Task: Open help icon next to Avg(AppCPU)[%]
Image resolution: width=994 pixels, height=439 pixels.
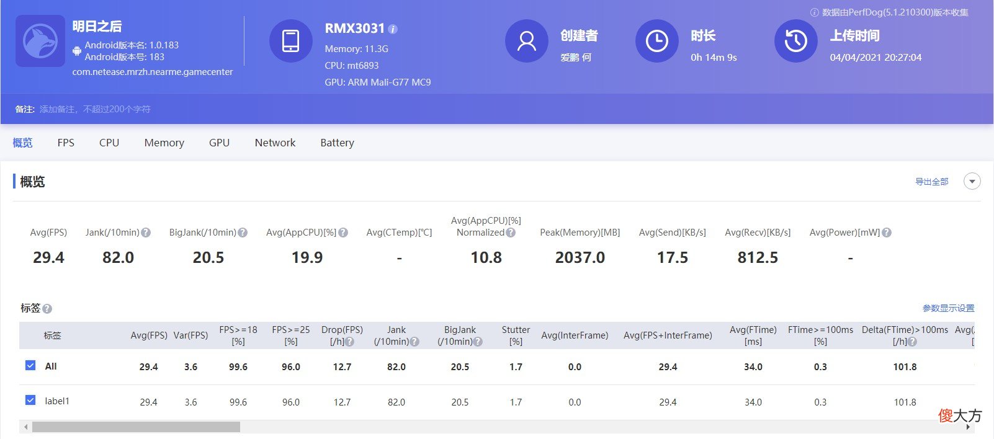Action: [343, 233]
